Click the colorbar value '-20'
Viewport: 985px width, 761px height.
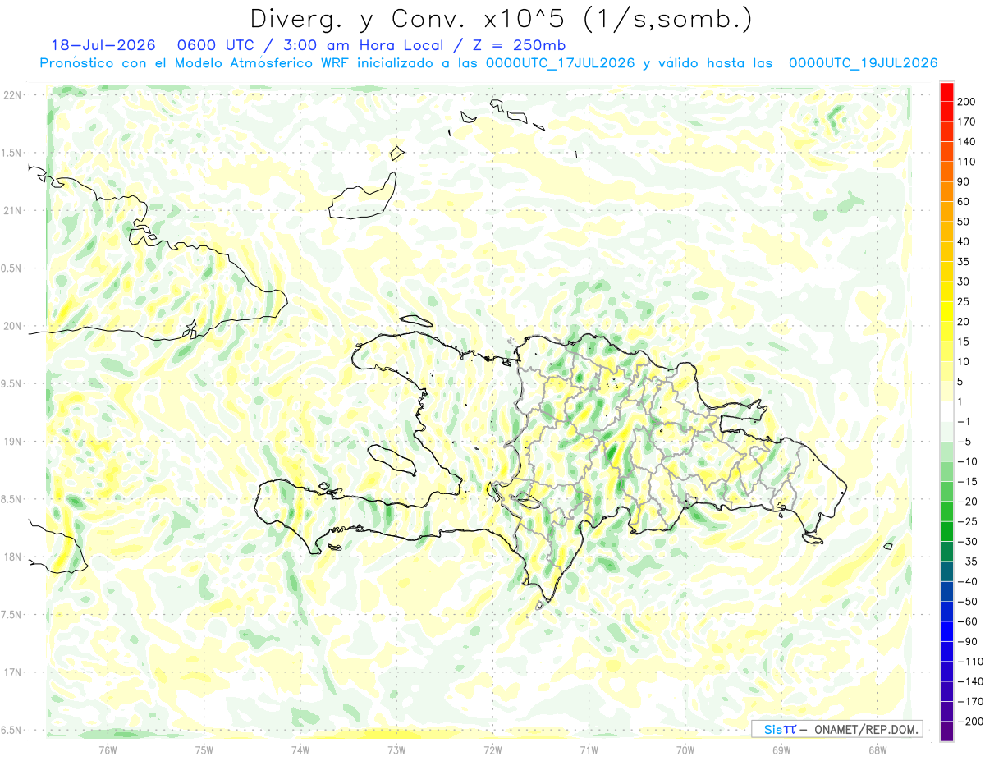968,502
